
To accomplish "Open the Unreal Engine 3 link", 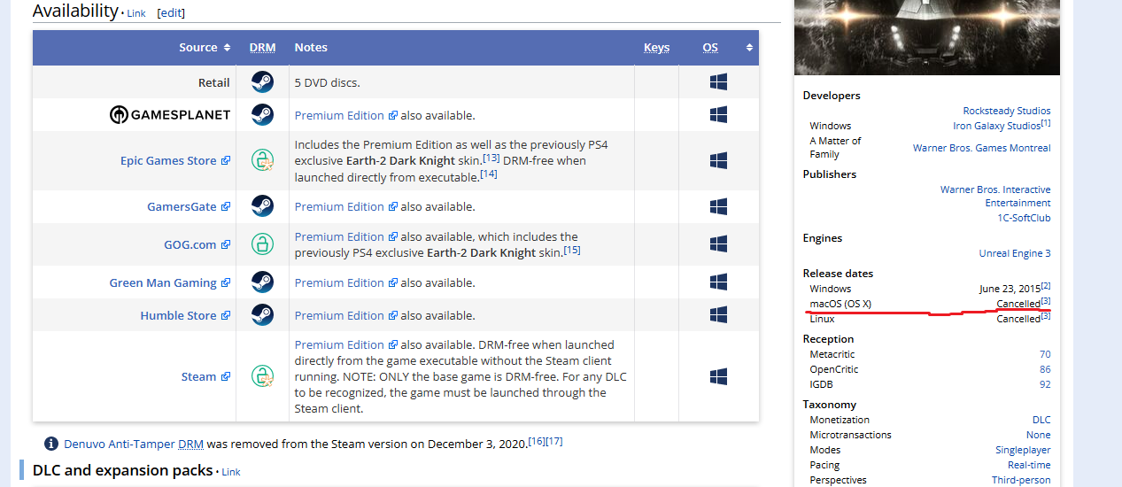I will pyautogui.click(x=1015, y=253).
